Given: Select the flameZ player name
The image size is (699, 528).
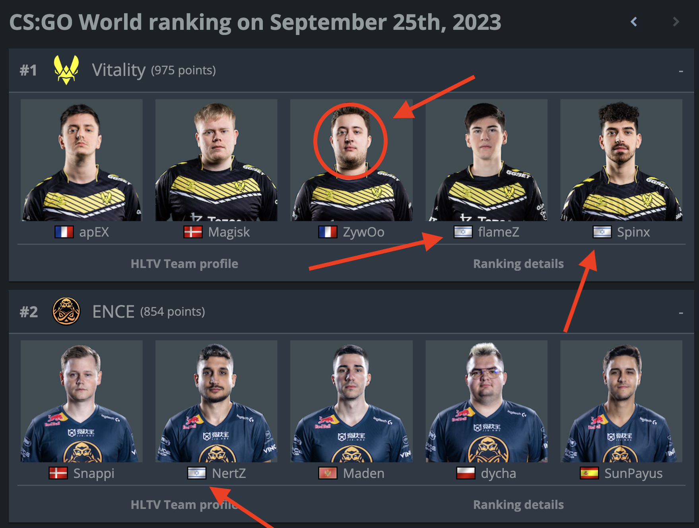Looking at the screenshot, I should [x=499, y=232].
